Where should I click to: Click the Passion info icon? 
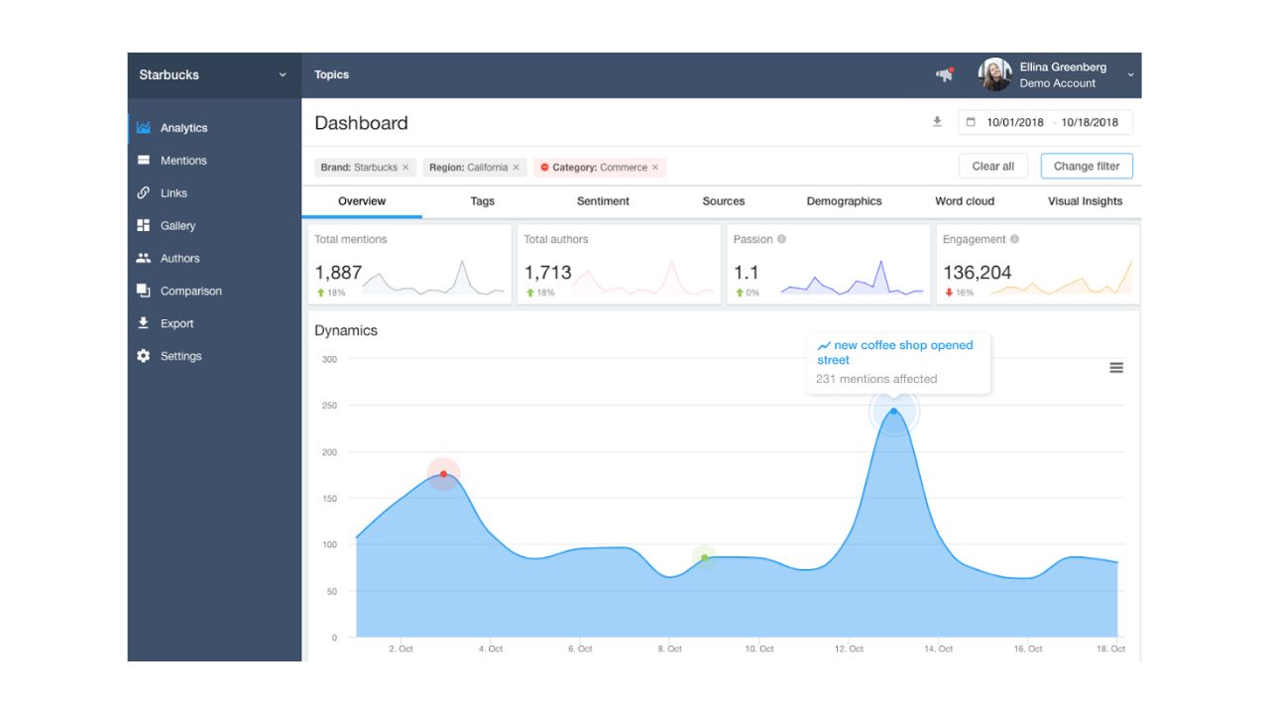[782, 239]
